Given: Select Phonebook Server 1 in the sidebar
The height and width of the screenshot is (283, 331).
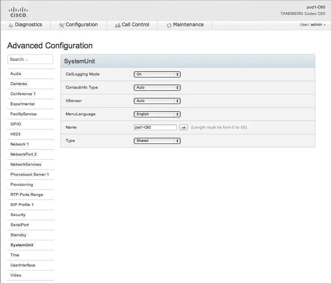Looking at the screenshot, I should click(x=31, y=175).
